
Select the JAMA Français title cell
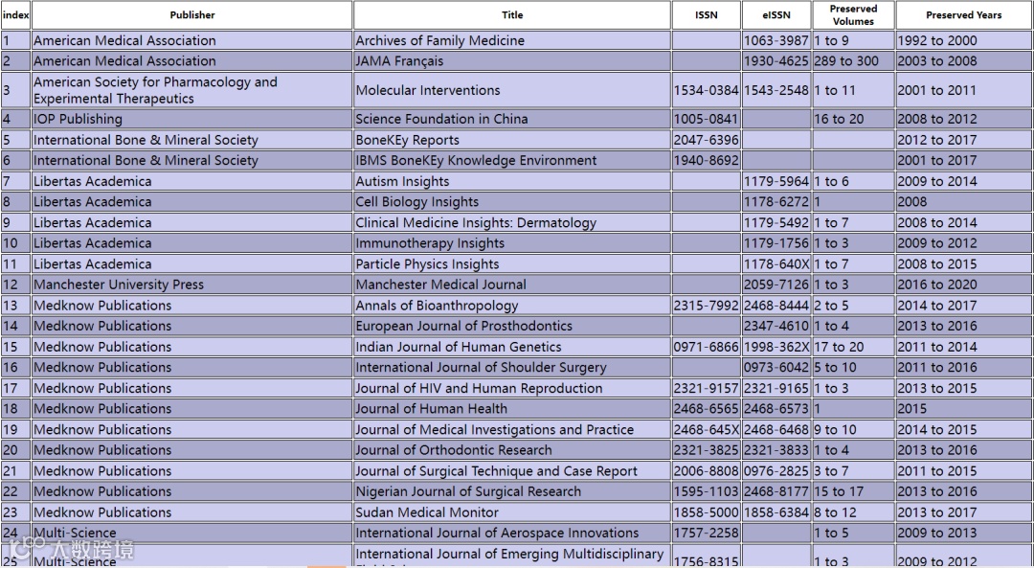(x=512, y=60)
